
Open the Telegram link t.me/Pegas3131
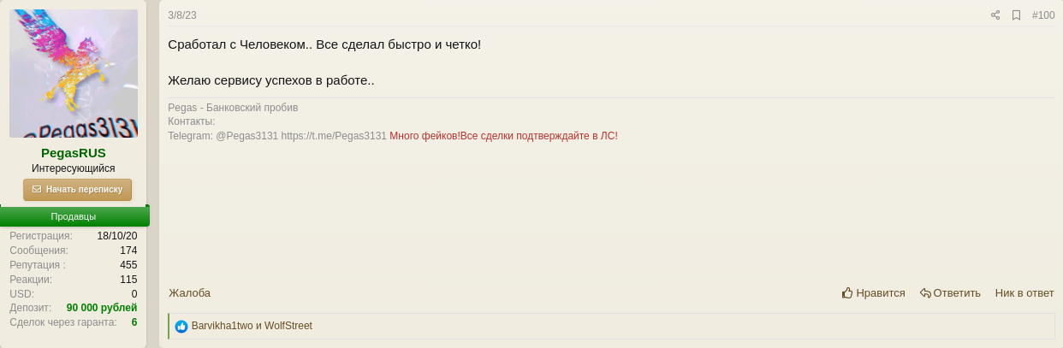tap(334, 135)
